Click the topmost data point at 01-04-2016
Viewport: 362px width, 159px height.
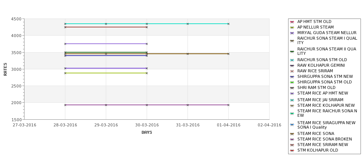(229, 24)
